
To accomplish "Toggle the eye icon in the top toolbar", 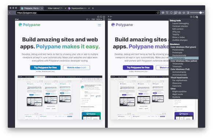I will [163, 13].
